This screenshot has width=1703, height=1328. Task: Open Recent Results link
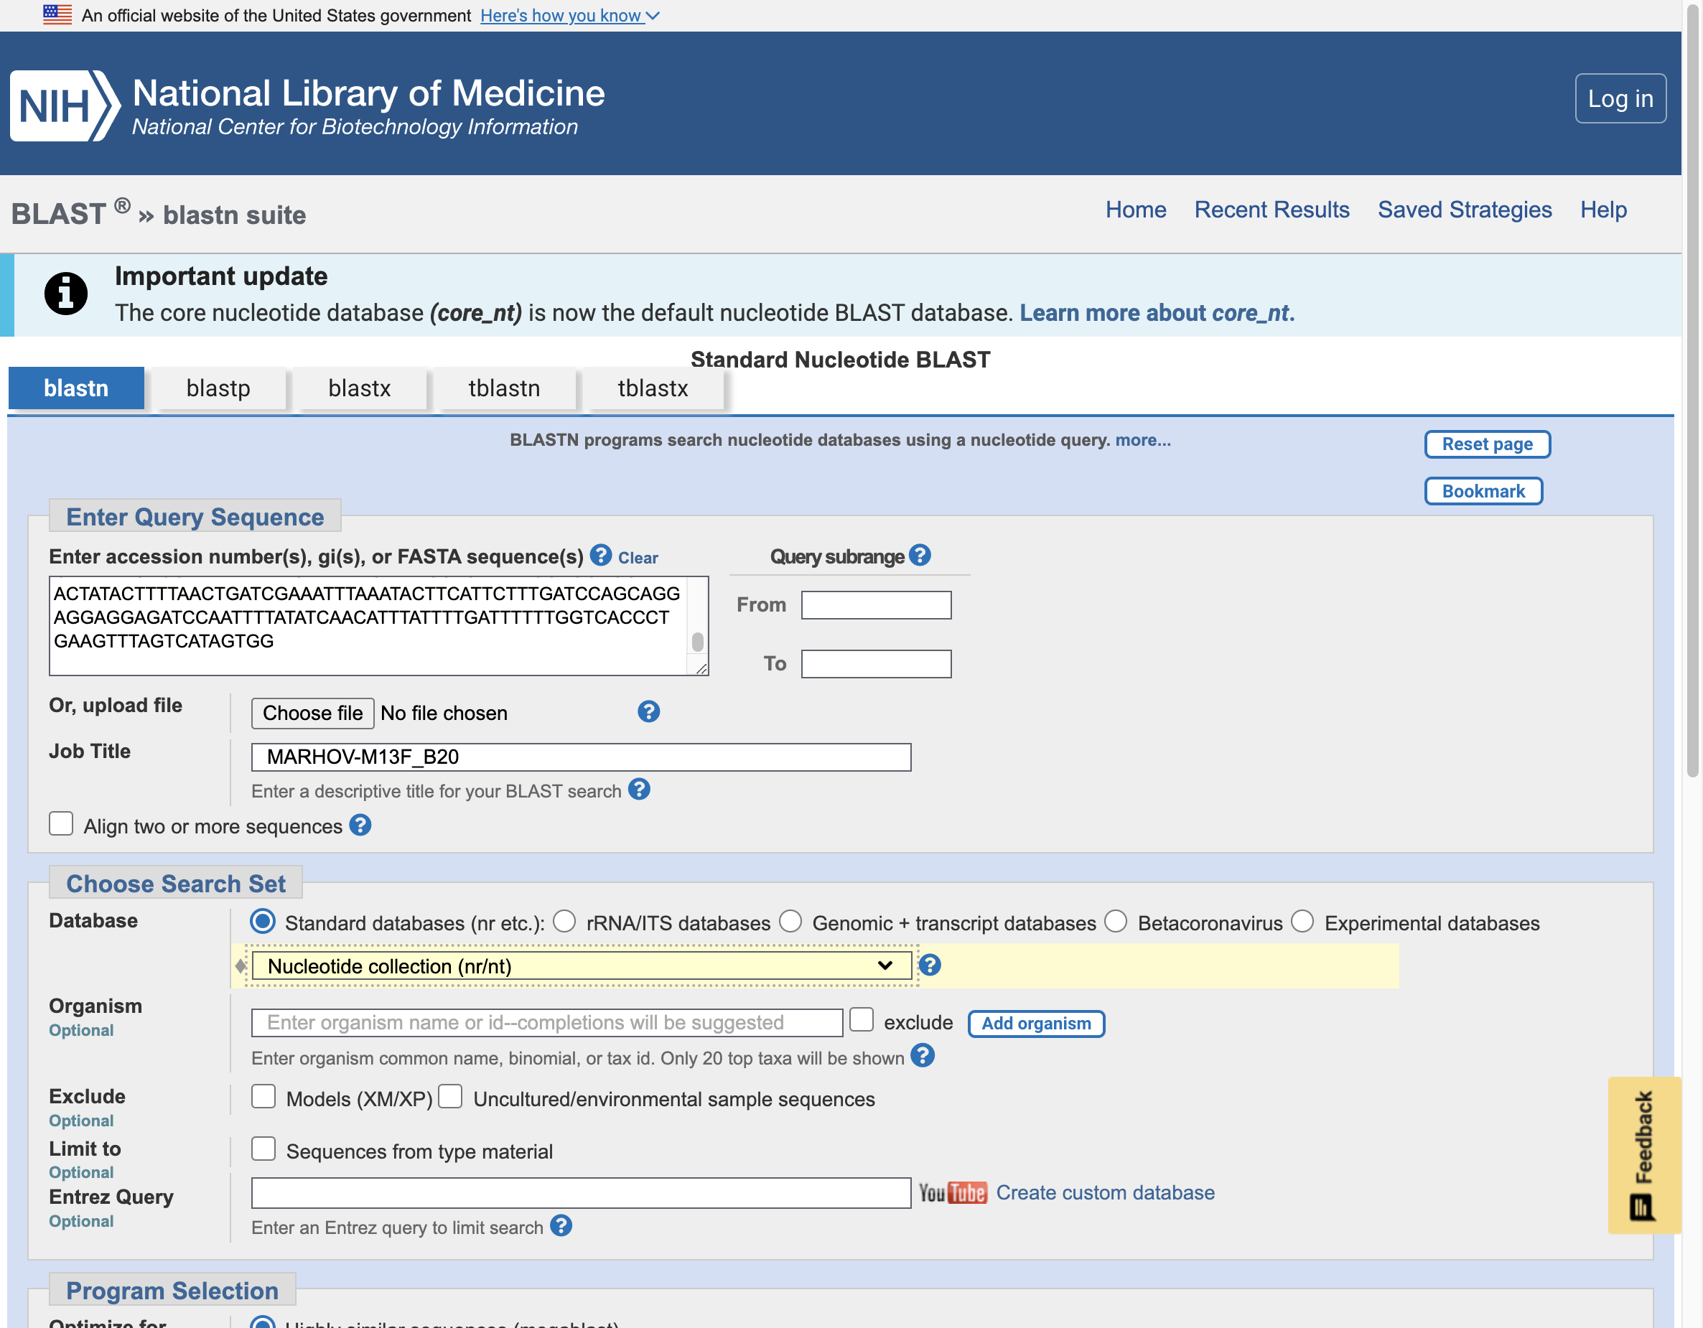click(x=1272, y=210)
